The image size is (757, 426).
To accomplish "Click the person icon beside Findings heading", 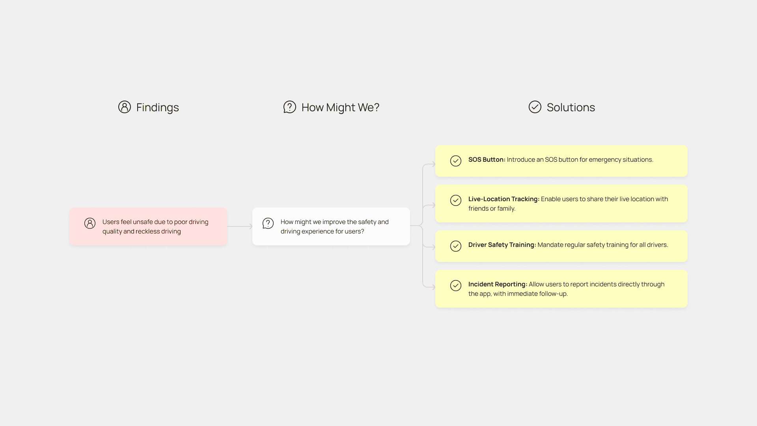I will [124, 107].
